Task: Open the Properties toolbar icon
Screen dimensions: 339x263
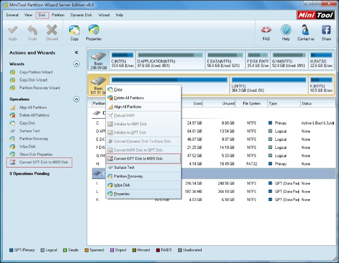Action: coord(94,30)
